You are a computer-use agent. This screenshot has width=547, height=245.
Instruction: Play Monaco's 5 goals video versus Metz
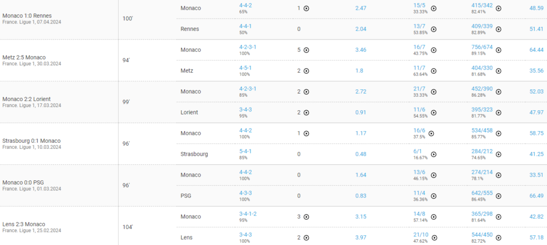tap(306, 50)
